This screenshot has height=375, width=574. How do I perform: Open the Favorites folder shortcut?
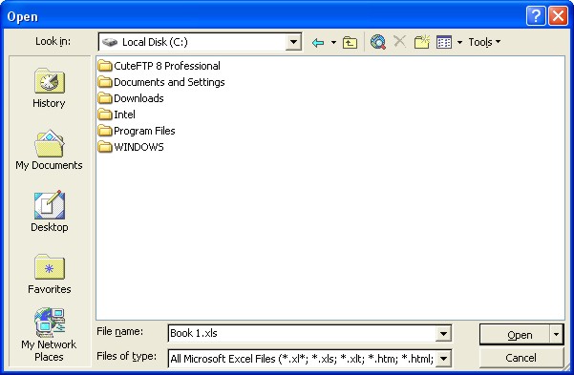point(50,274)
